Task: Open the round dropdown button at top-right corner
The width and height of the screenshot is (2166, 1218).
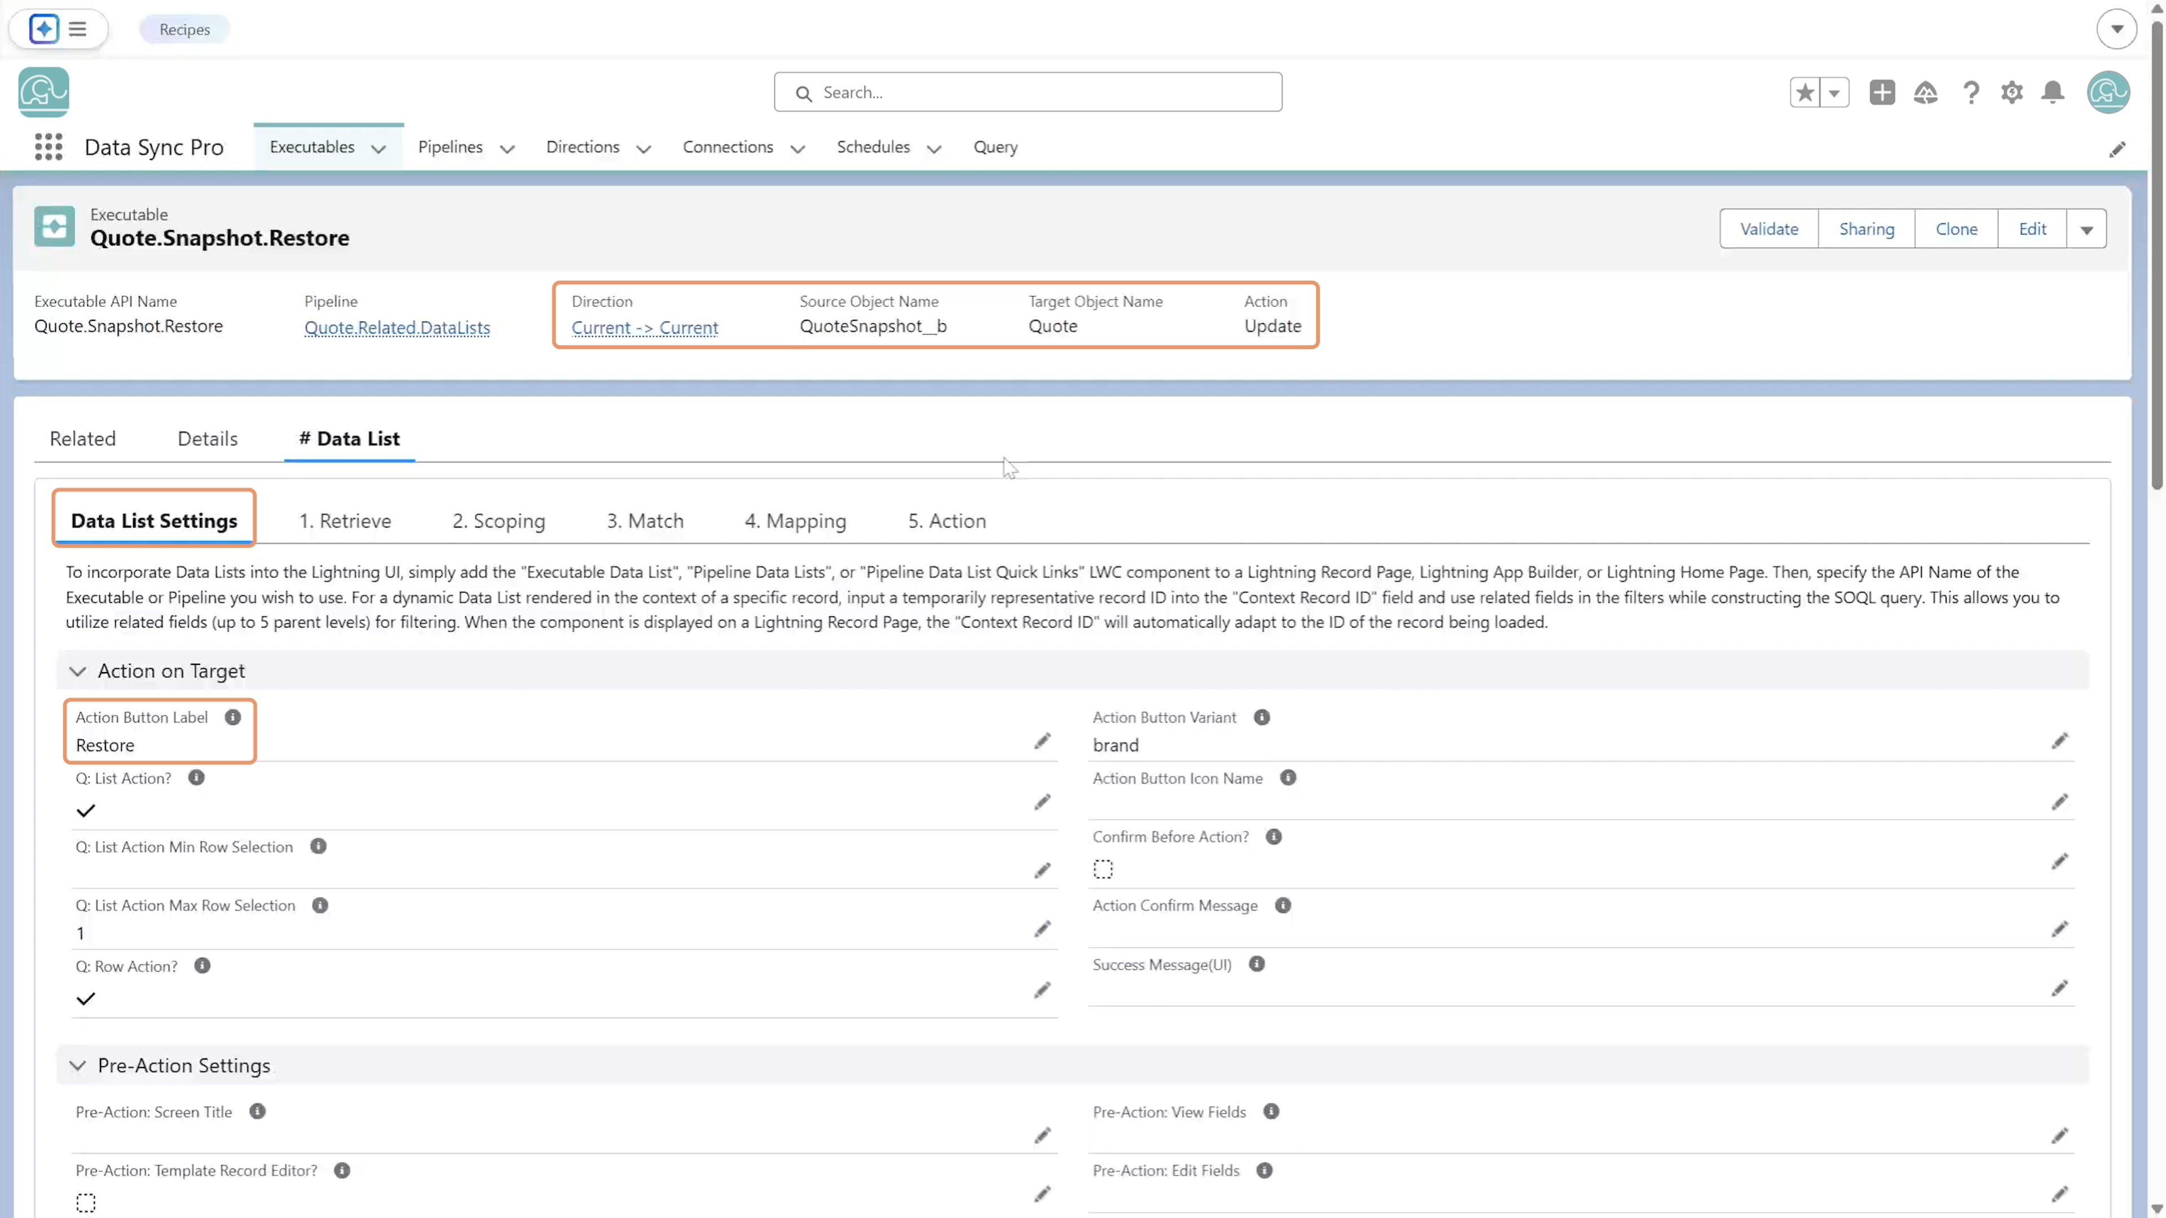Action: coord(2116,29)
